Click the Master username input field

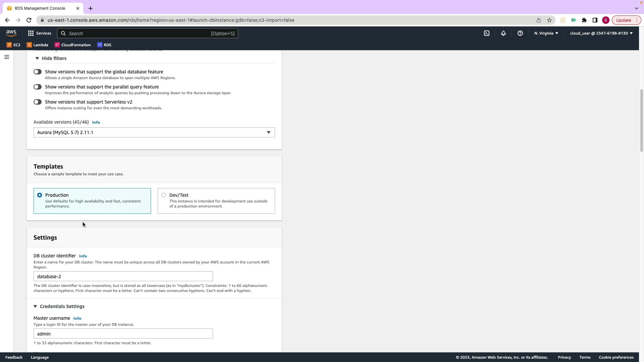pos(123,334)
